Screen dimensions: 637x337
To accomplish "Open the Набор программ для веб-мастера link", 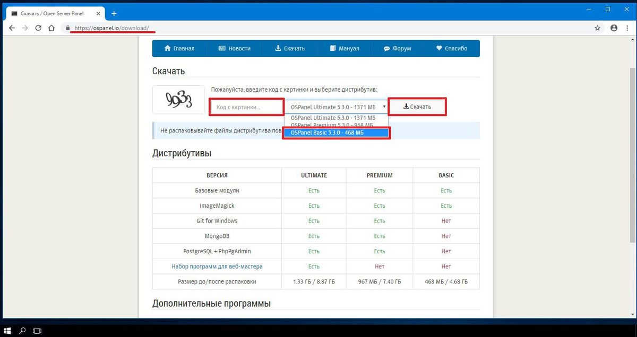I will (x=217, y=266).
